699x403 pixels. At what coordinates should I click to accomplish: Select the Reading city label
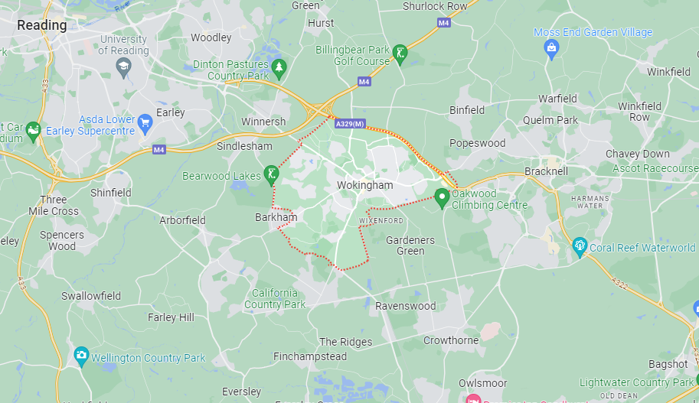42,25
